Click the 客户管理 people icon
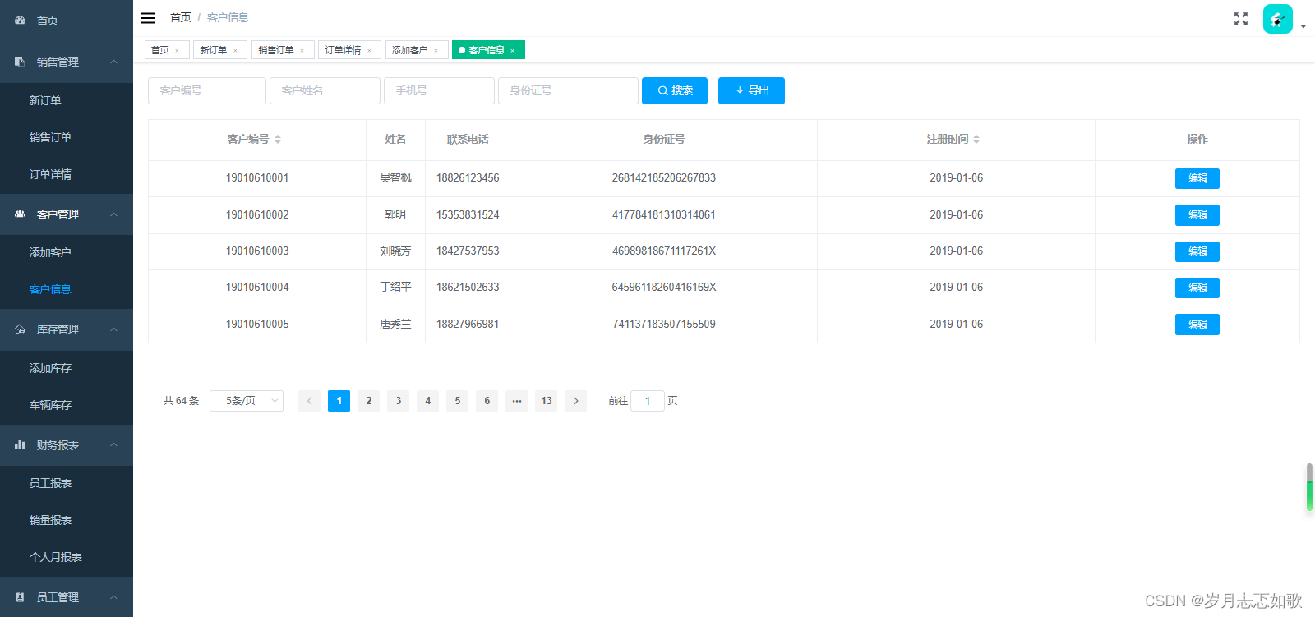This screenshot has height=617, width=1315. click(x=20, y=214)
